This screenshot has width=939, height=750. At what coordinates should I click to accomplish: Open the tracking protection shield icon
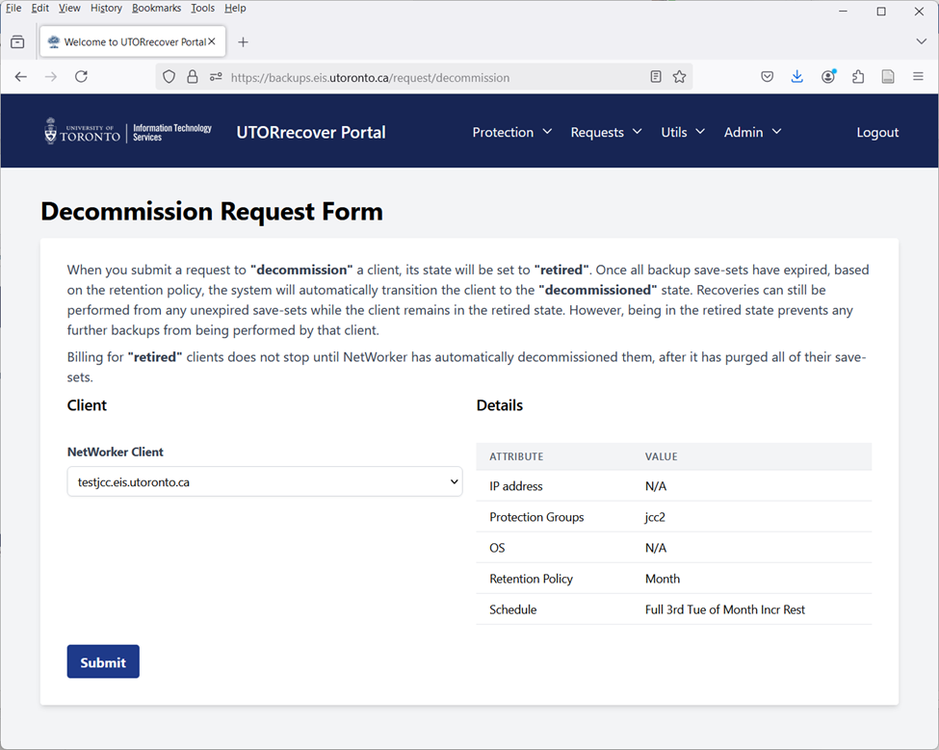[169, 77]
